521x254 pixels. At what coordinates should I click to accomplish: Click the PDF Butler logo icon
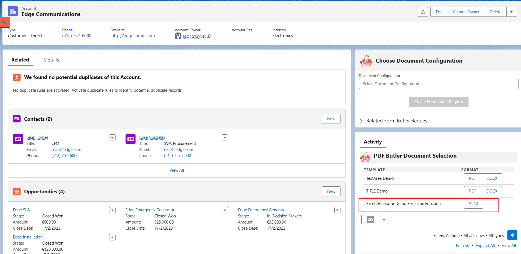365,157
